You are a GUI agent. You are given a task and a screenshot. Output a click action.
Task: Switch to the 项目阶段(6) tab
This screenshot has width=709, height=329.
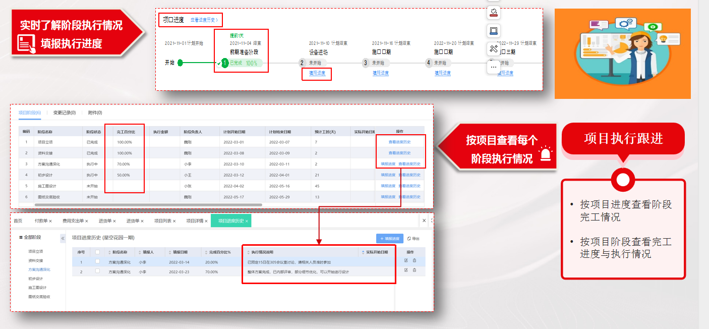pyautogui.click(x=30, y=113)
